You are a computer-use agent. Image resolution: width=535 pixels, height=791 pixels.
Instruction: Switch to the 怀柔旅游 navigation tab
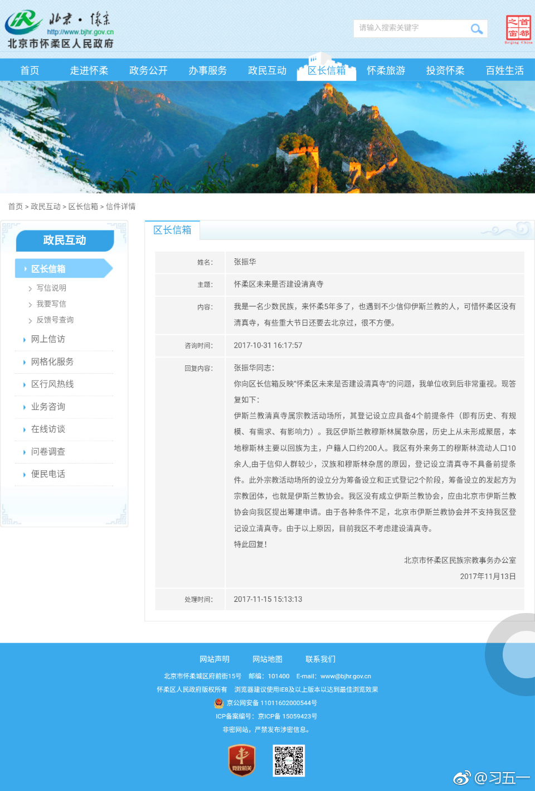click(386, 71)
